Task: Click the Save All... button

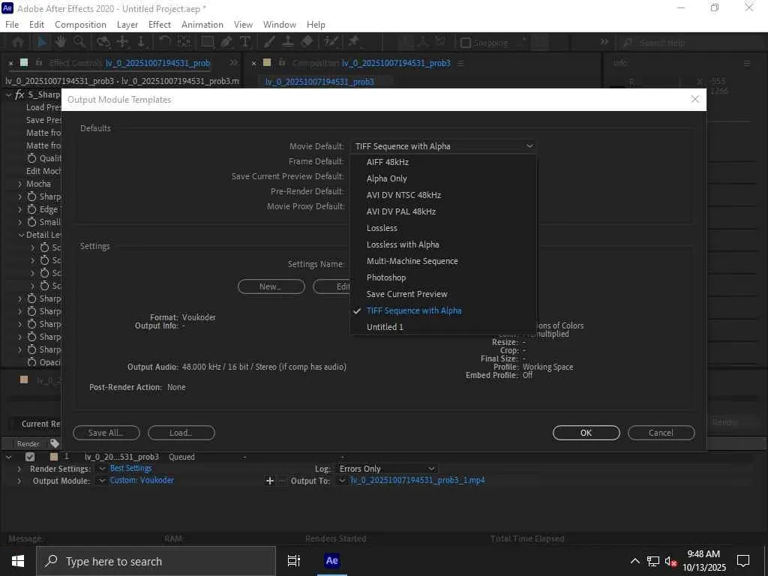Action: [x=106, y=433]
